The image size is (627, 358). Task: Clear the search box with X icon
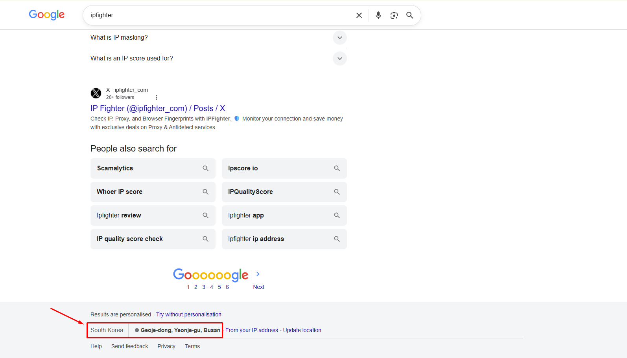pyautogui.click(x=359, y=15)
